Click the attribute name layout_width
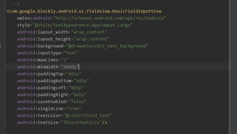 coord(53,32)
